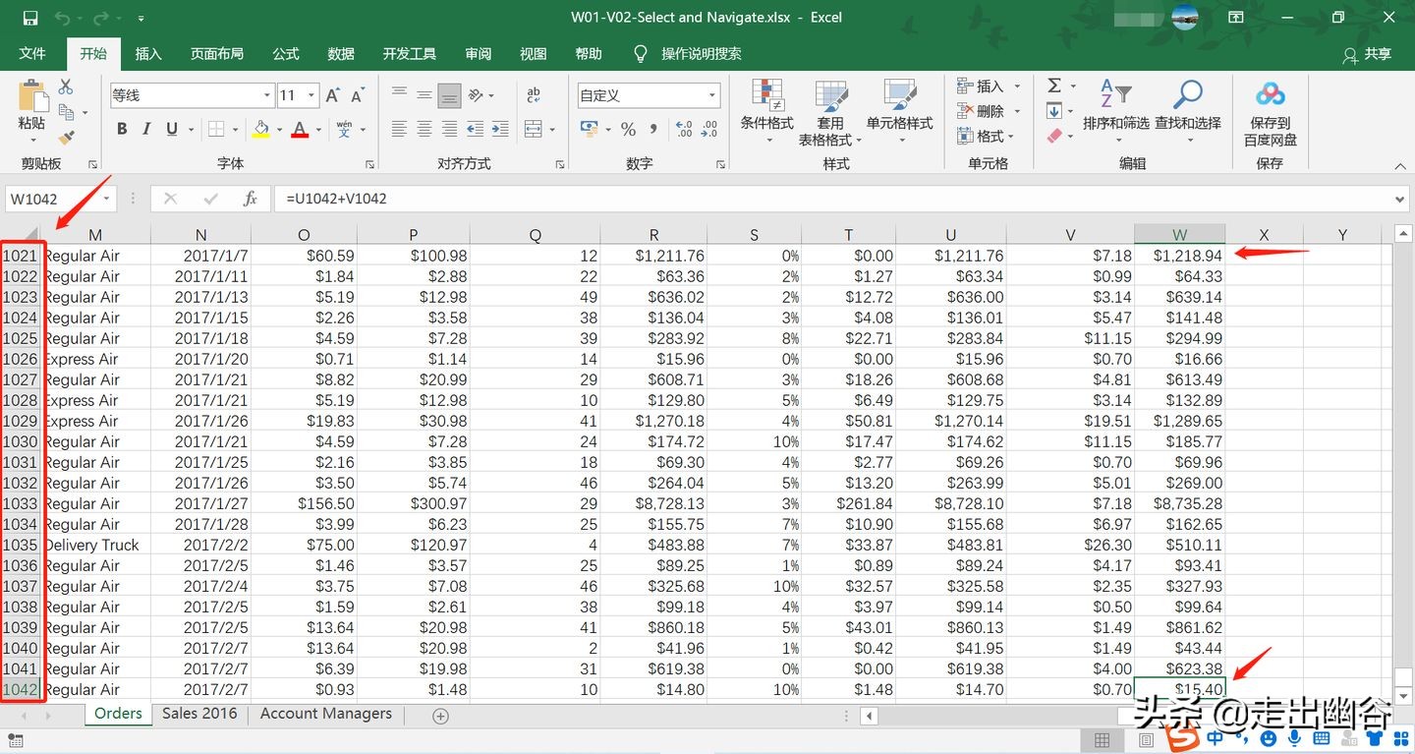Toggle Top Align in the alignment group

pos(399,95)
